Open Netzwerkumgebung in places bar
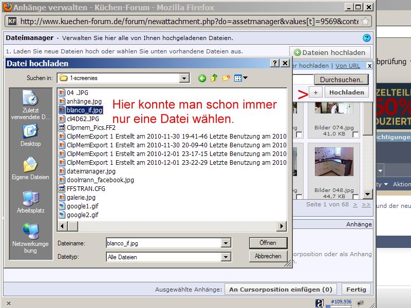411x308 pixels. pyautogui.click(x=30, y=238)
